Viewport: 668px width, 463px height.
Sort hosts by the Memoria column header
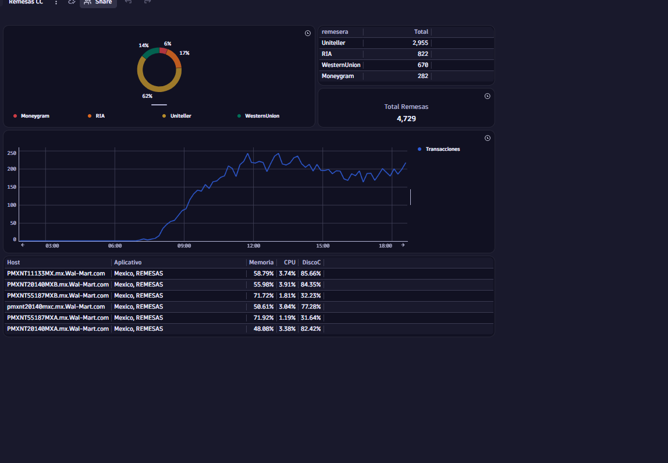click(x=261, y=263)
